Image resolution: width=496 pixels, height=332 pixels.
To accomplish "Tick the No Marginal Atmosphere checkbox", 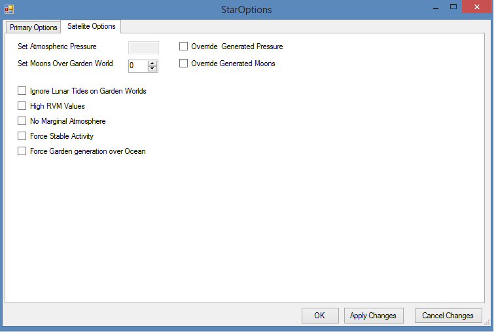I will [x=22, y=121].
